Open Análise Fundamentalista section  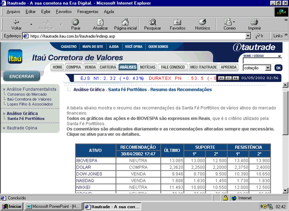tap(31, 89)
